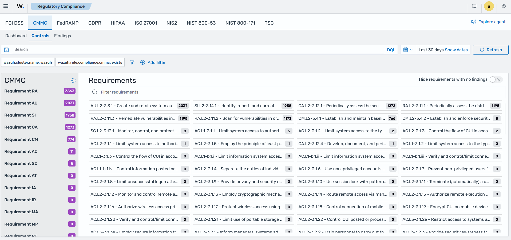Focus the main Search field

(x=197, y=50)
